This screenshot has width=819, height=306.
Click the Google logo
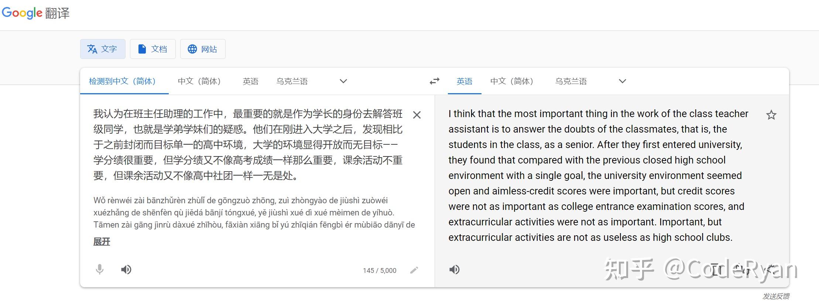click(x=22, y=13)
